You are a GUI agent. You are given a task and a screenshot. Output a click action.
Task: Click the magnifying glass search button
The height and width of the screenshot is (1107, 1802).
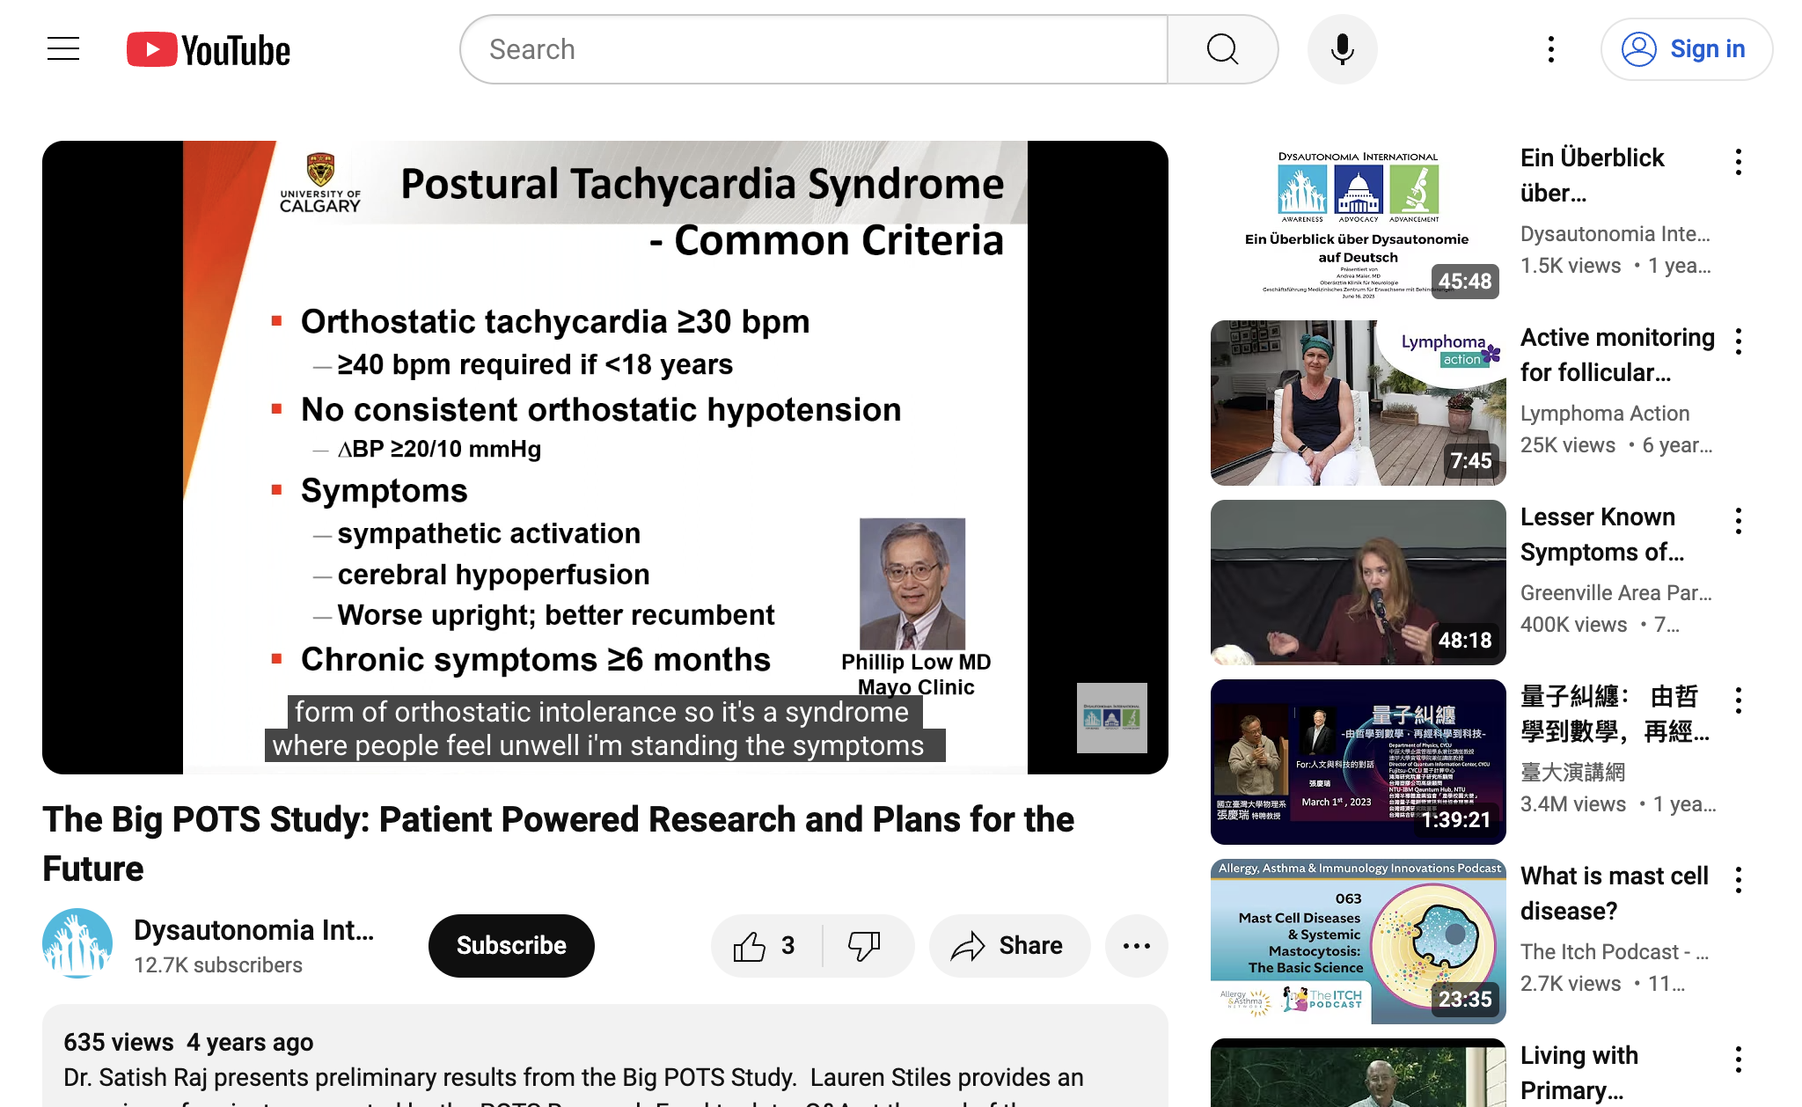pyautogui.click(x=1222, y=49)
